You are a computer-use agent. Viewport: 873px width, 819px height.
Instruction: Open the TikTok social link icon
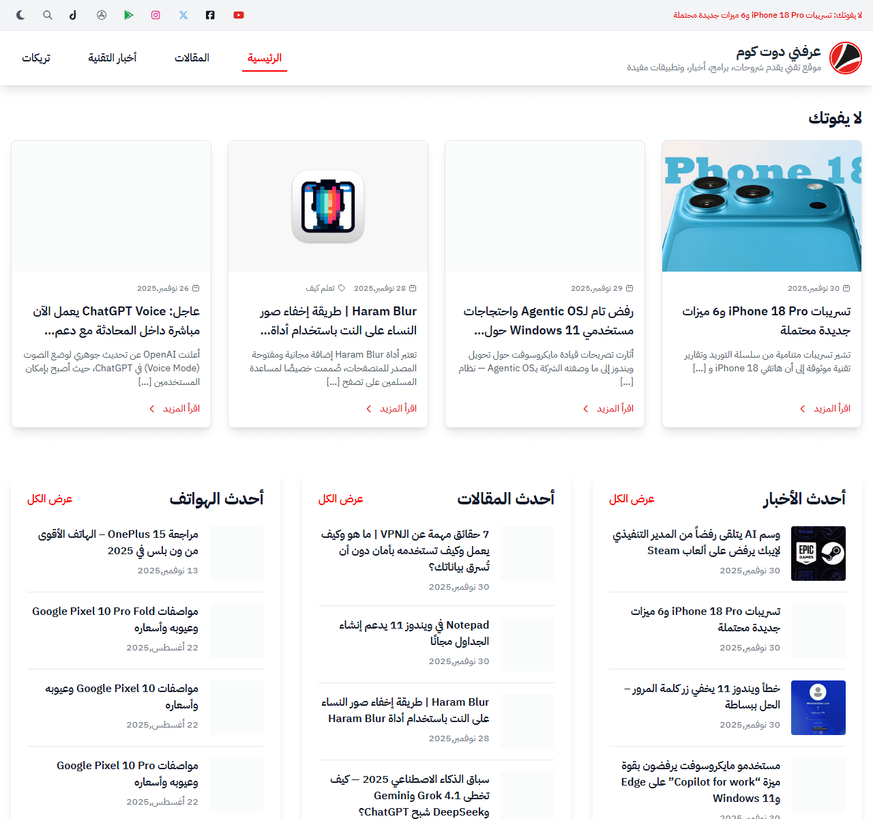click(73, 15)
